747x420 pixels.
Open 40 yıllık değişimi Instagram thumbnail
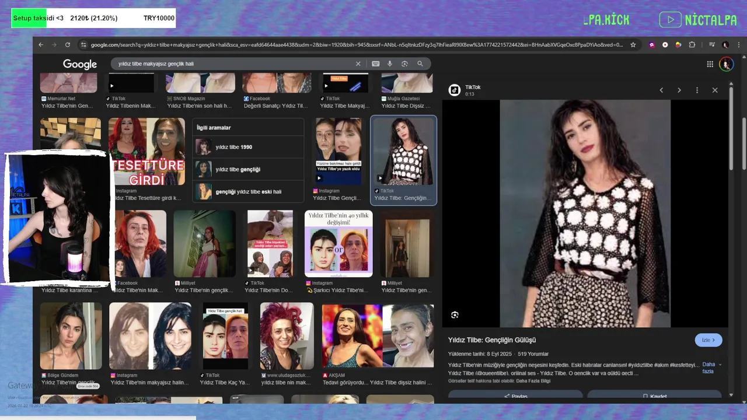pyautogui.click(x=338, y=244)
